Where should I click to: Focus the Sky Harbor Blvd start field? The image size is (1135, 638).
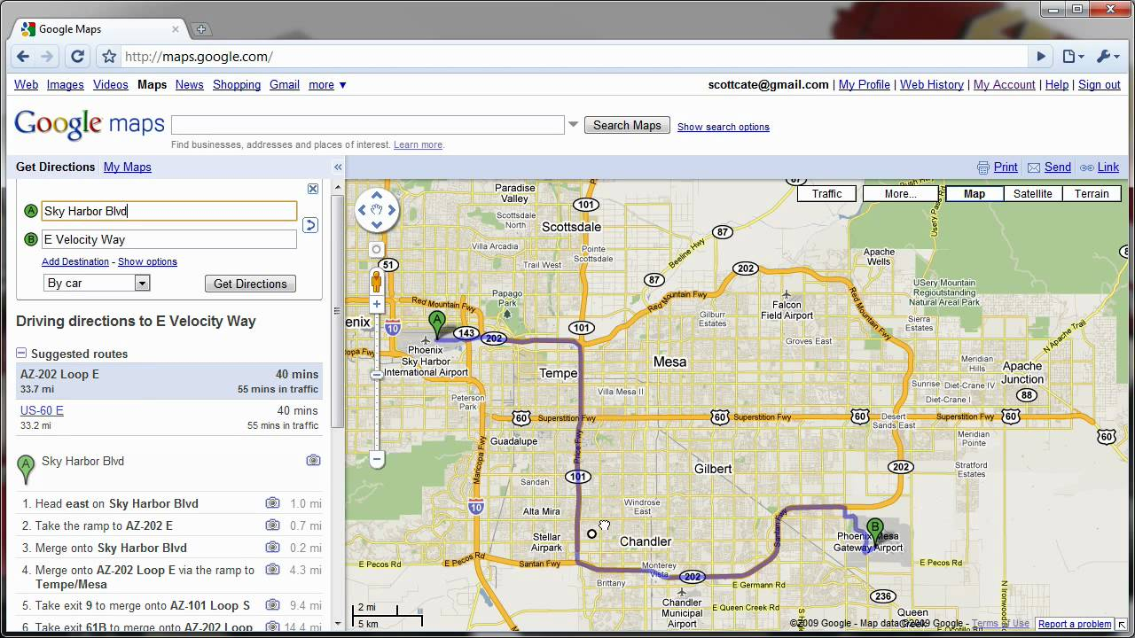pyautogui.click(x=169, y=211)
